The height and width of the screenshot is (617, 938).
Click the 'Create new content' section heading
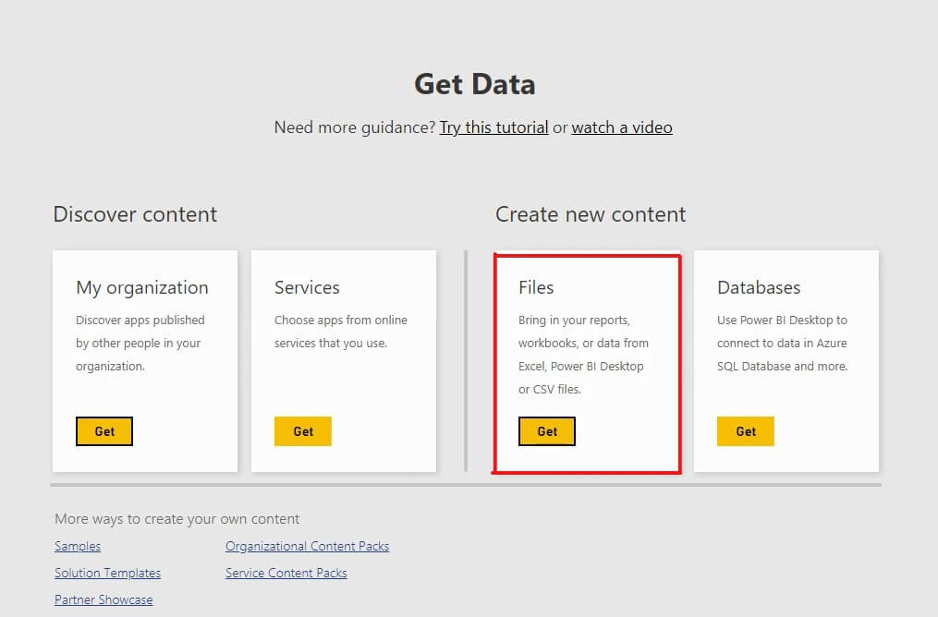tap(591, 214)
